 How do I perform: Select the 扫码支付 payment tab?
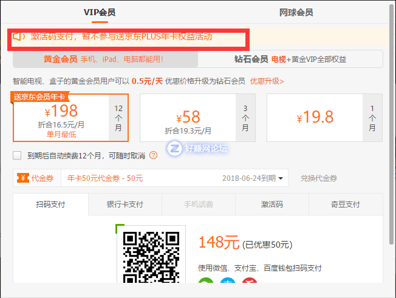(x=50, y=204)
